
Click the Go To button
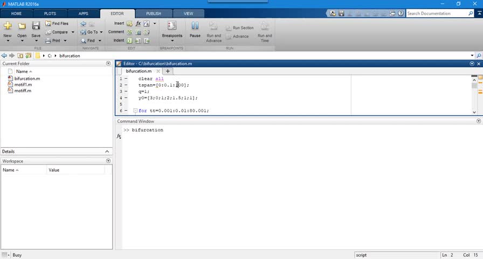click(x=89, y=32)
